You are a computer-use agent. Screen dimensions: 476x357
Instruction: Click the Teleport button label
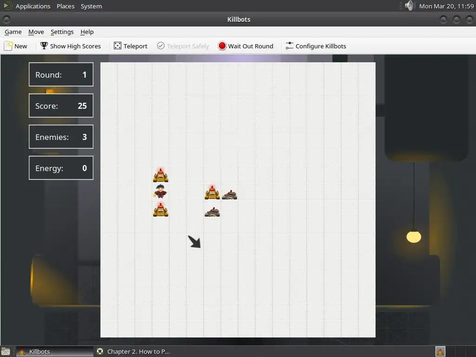pyautogui.click(x=135, y=46)
